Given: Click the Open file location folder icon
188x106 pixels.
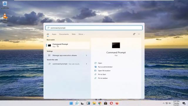Looking at the screenshot, I should point(95,71).
